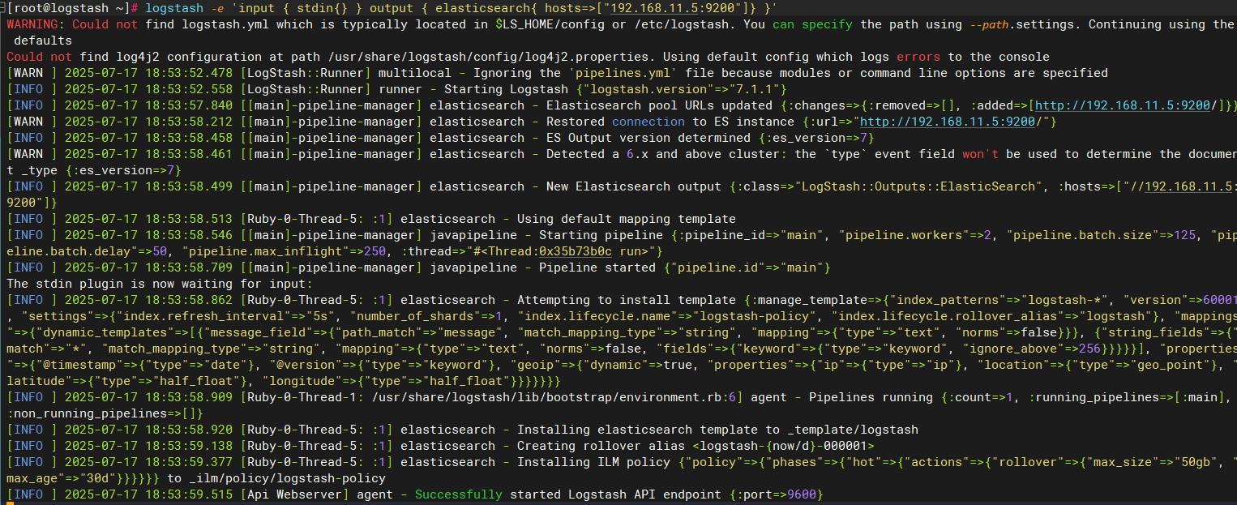Click '[LogStash::Runner] multilocal' source text
Image resolution: width=1237 pixels, height=505 pixels.
click(x=345, y=73)
